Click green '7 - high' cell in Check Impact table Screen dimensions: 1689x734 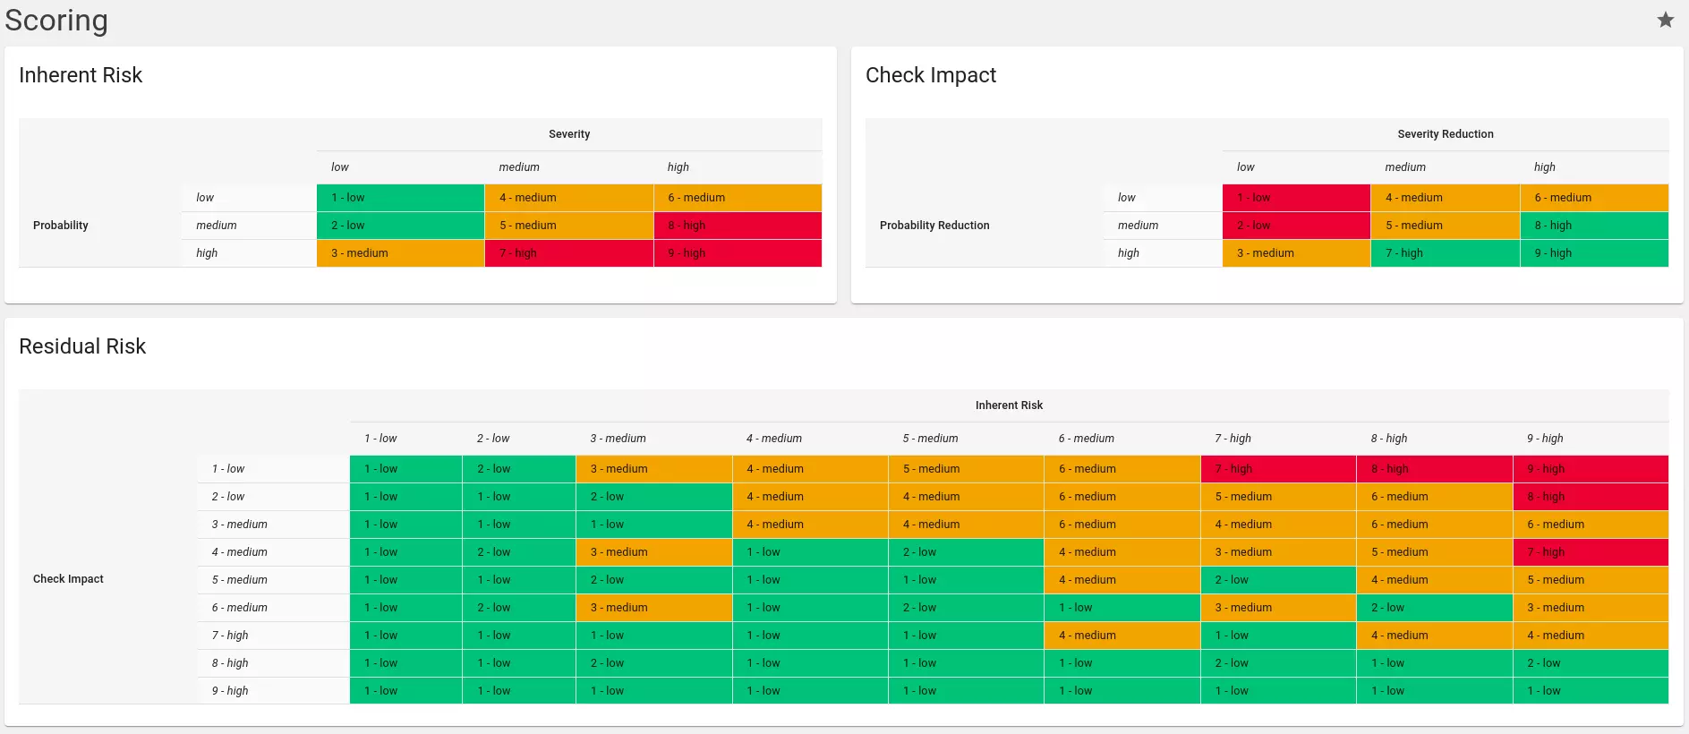[x=1446, y=253]
